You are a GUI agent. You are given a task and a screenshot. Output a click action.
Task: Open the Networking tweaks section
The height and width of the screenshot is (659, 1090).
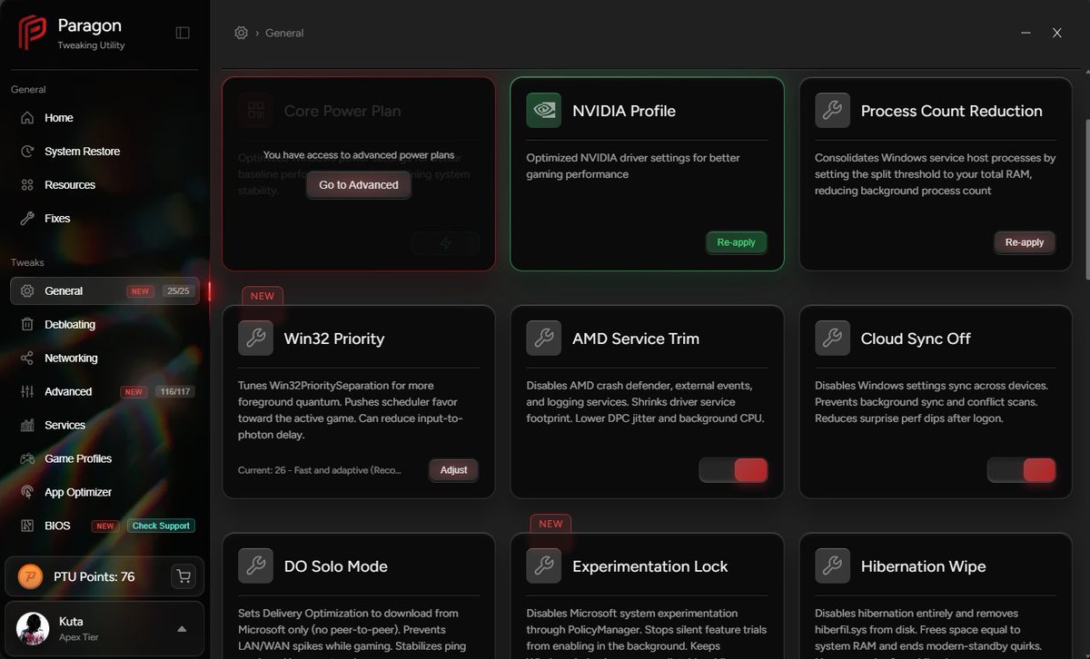pyautogui.click(x=104, y=359)
